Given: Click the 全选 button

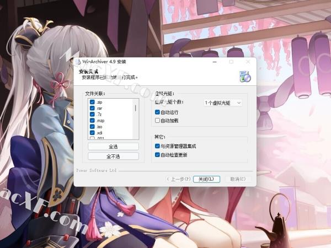Looking at the screenshot, I should coord(113,147).
